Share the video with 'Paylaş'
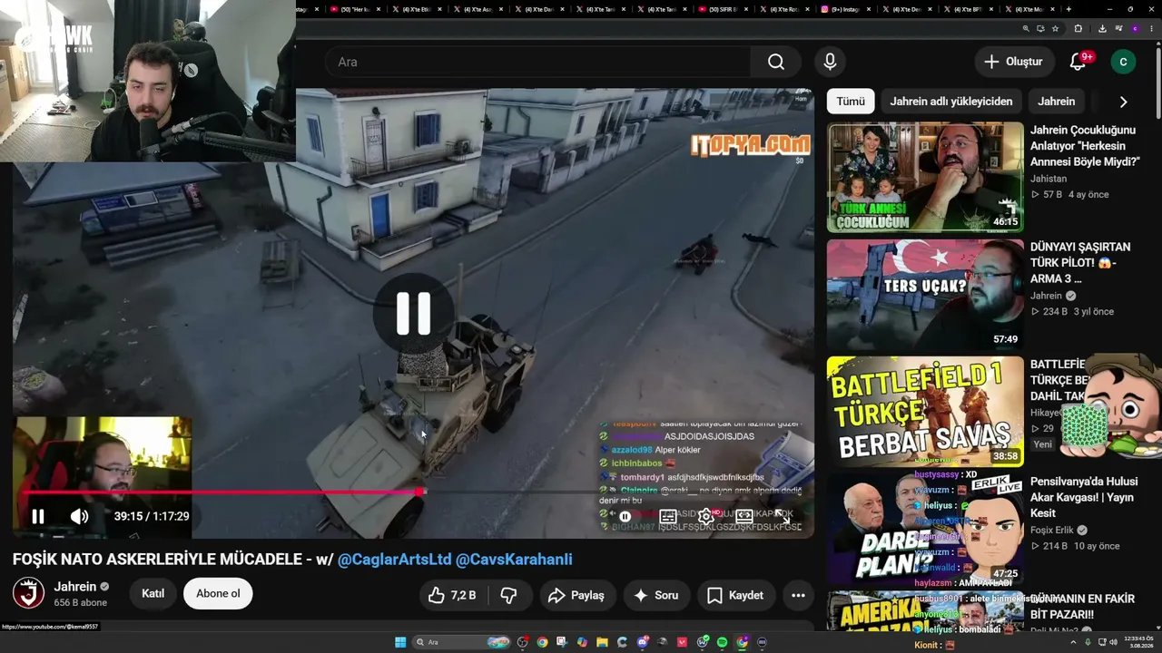The image size is (1162, 653). (576, 595)
